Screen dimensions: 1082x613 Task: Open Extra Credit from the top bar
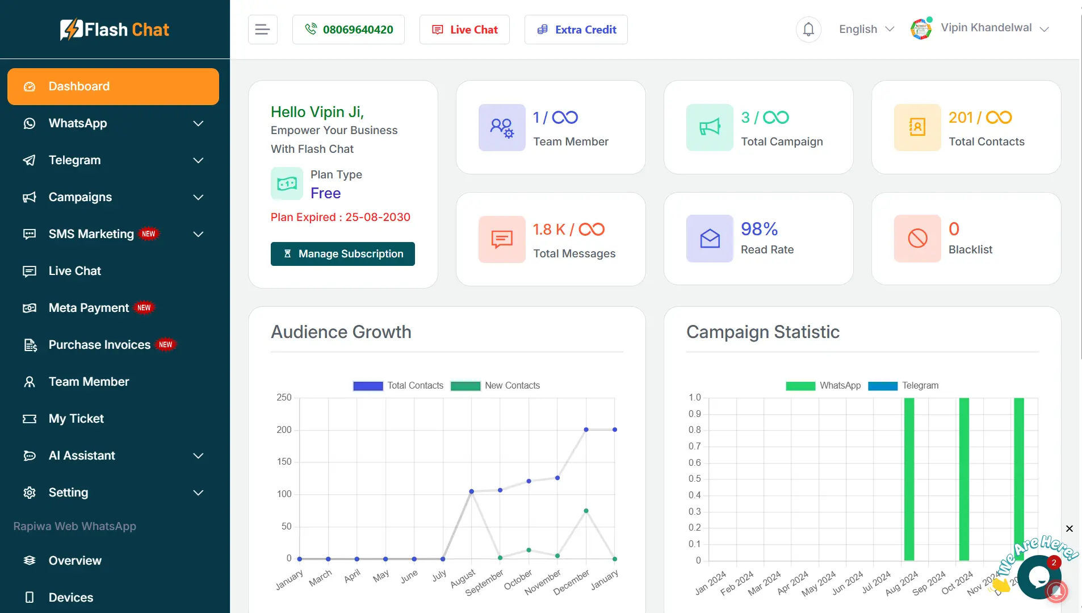(576, 29)
